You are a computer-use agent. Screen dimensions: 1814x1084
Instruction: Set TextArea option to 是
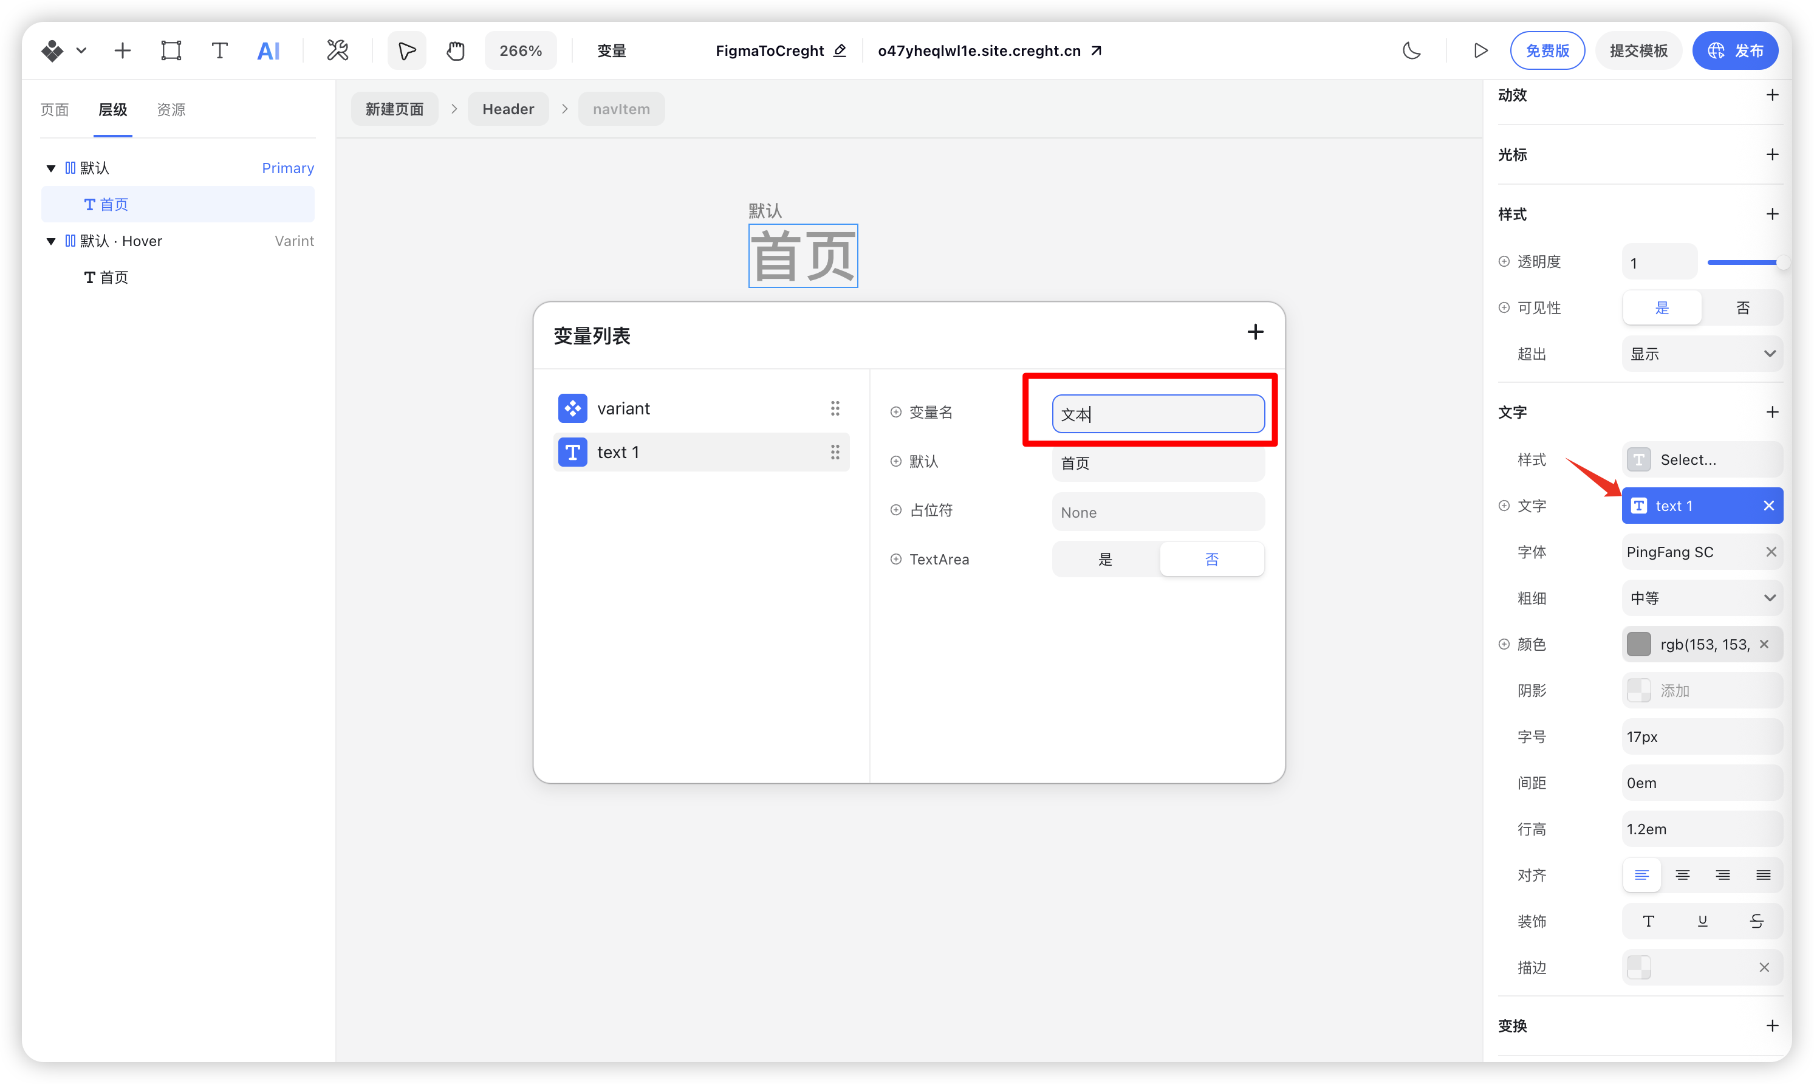coord(1105,559)
